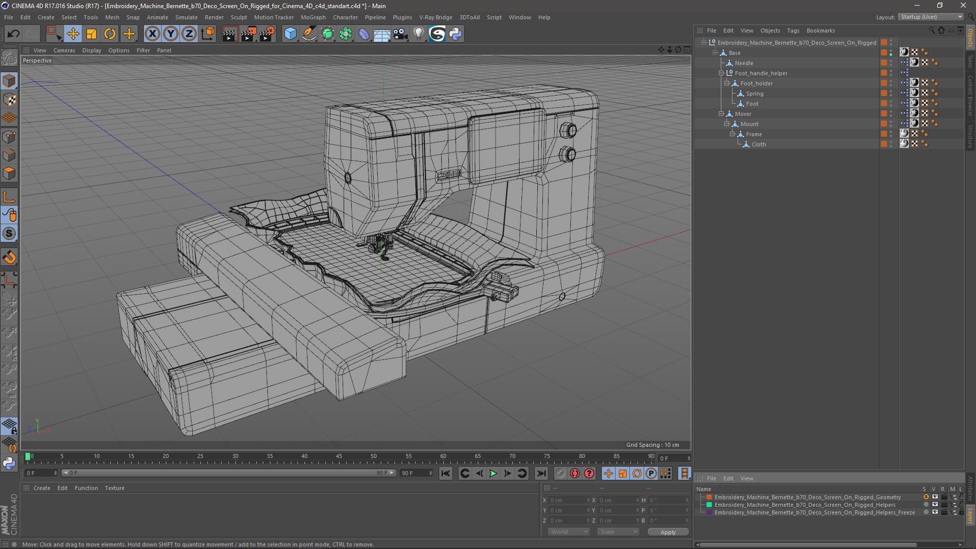Open the Layout dropdown Startup (User)
This screenshot has height=549, width=976.
[x=931, y=17]
